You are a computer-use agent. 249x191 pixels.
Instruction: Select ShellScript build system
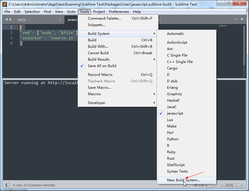tap(187, 165)
